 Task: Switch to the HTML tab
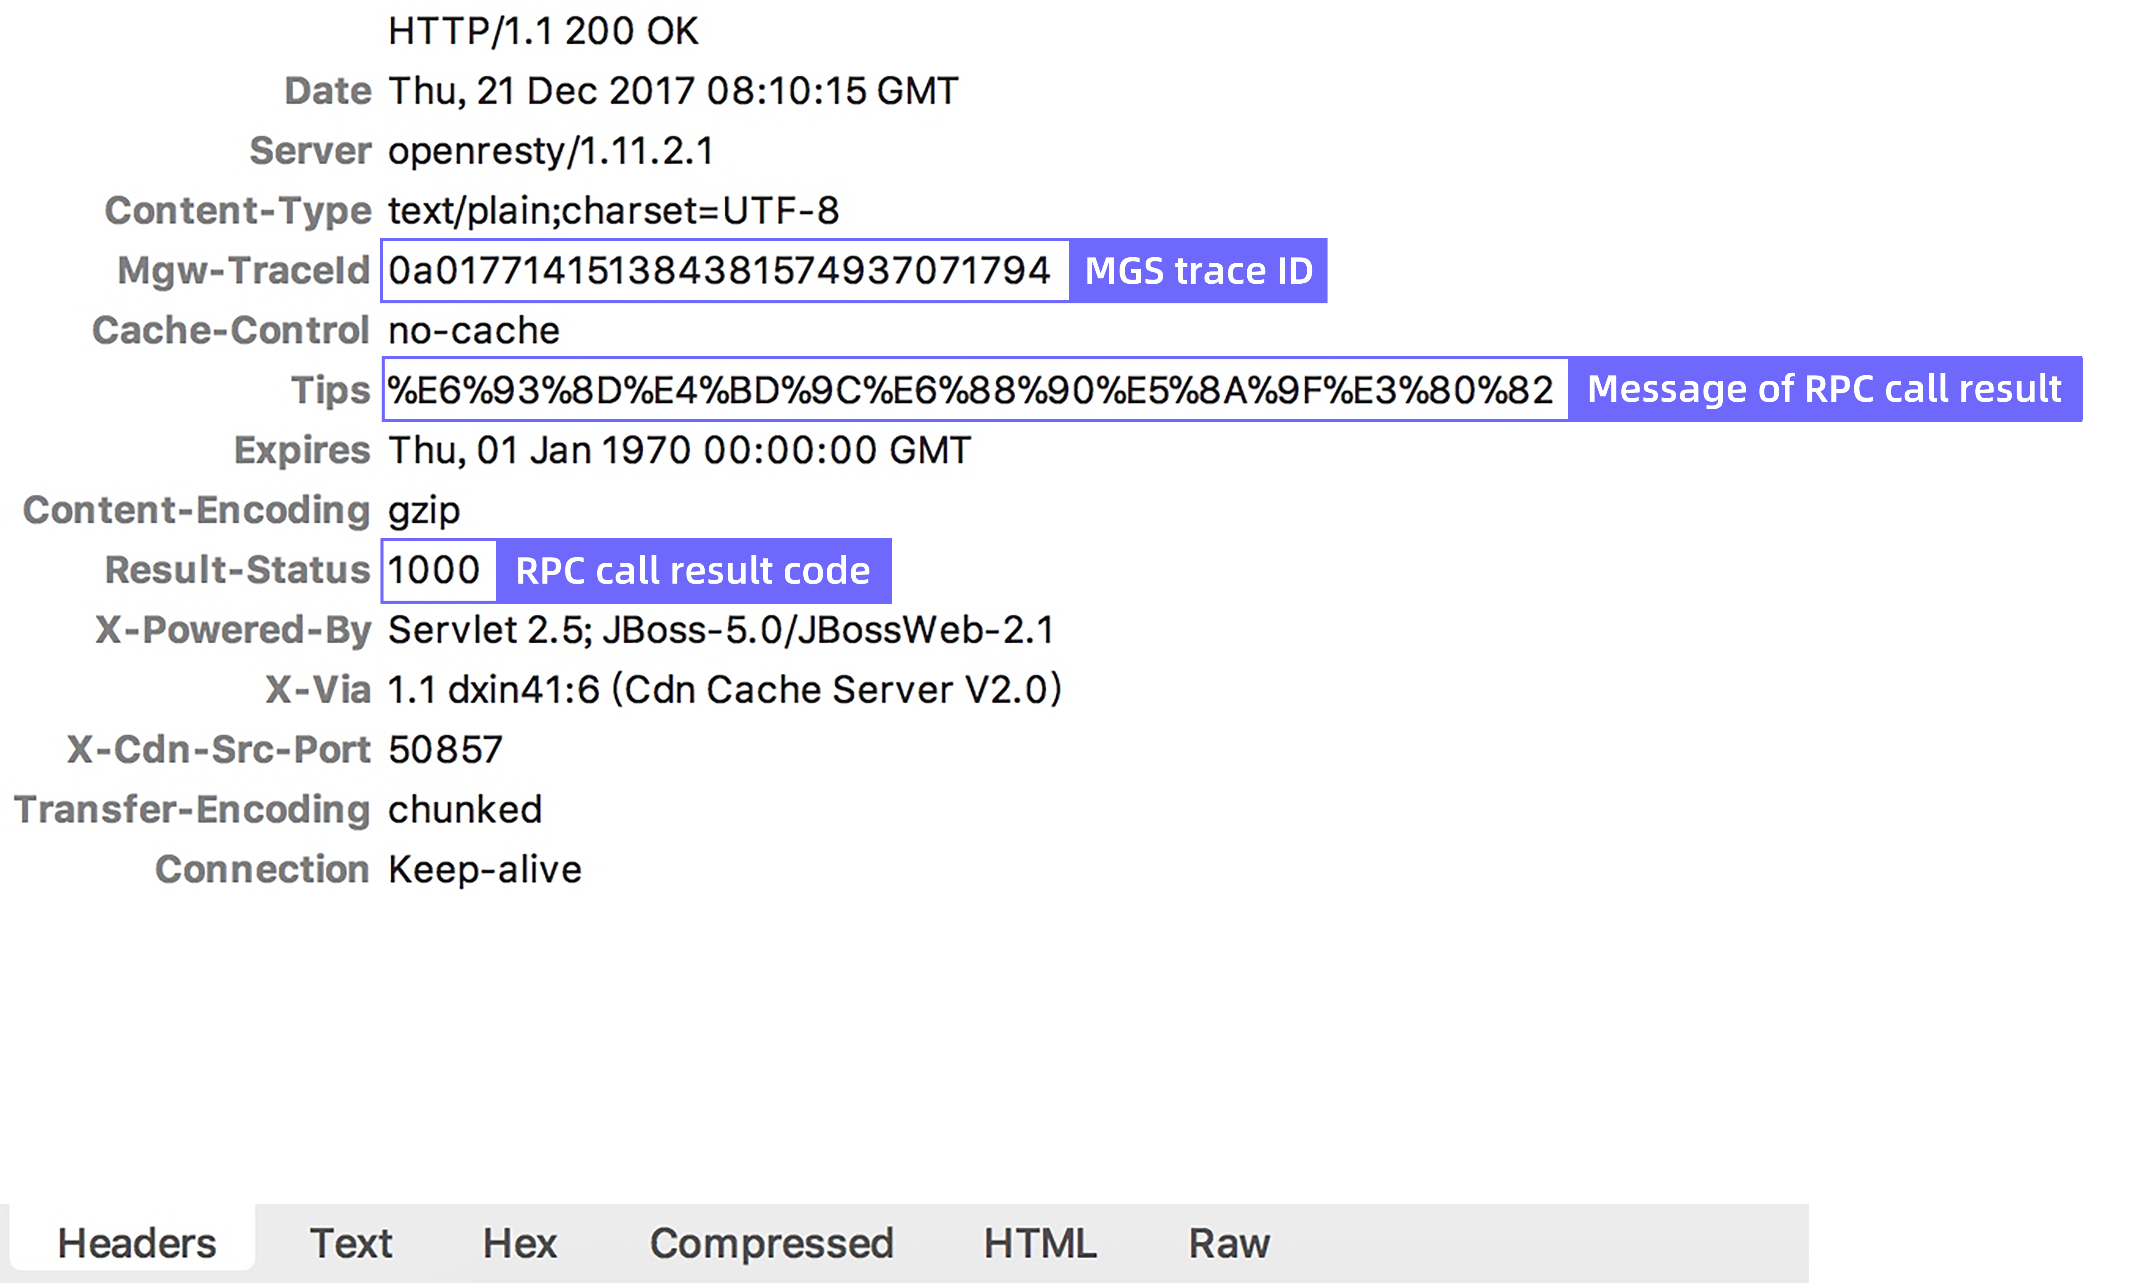point(1040,1243)
